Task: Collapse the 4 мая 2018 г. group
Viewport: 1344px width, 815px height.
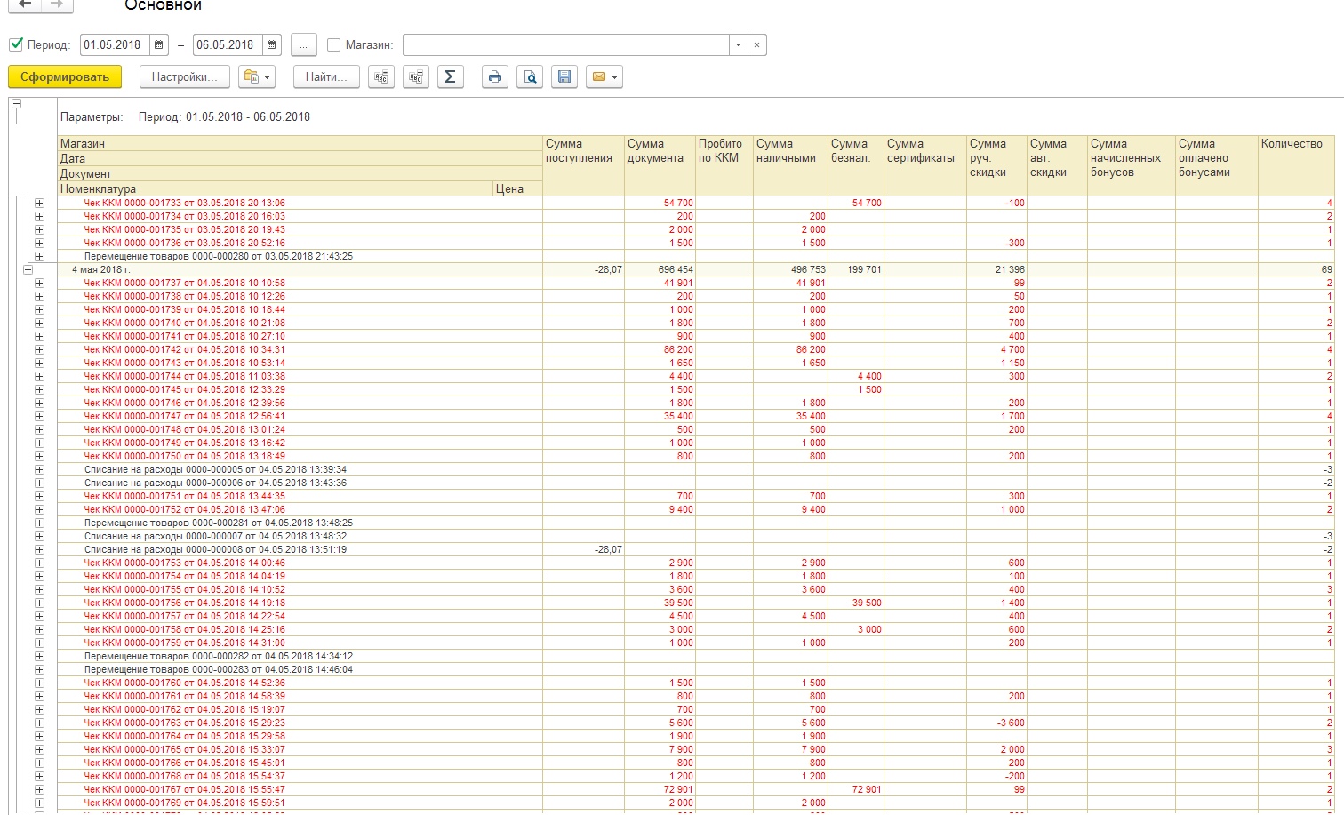Action: 28,269
